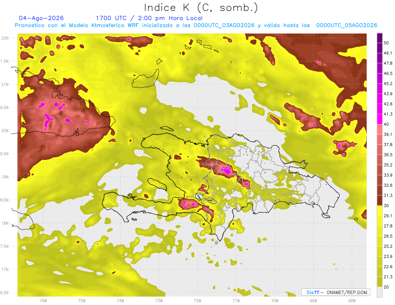Image resolution: width=395 pixels, height=305 pixels.
Task: Select the colorbar value "22.6"
Action: click(x=388, y=267)
